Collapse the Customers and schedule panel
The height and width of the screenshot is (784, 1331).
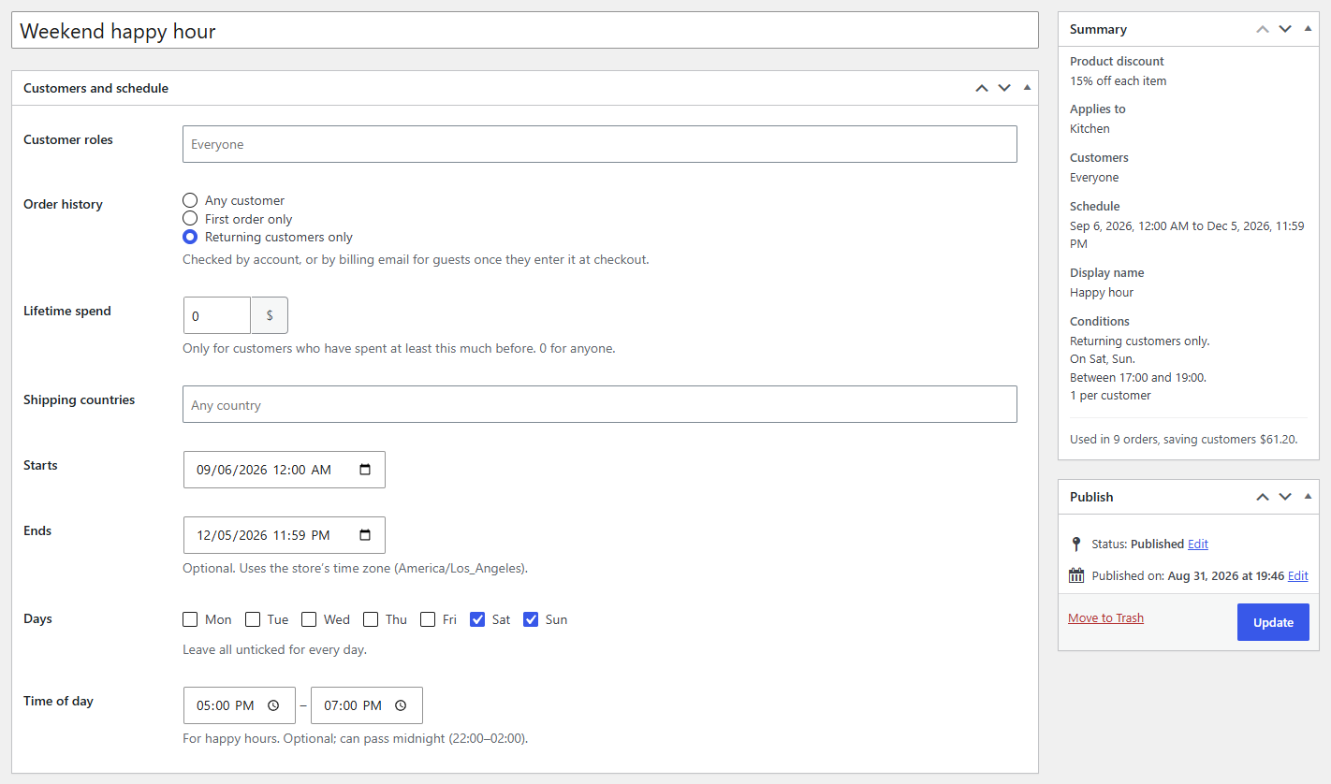1027,88
